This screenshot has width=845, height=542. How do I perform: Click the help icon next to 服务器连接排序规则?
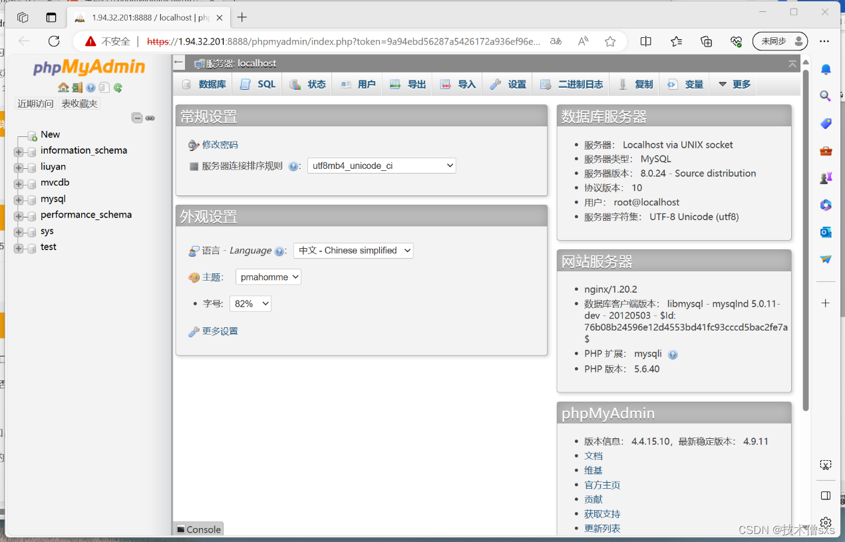click(x=293, y=166)
